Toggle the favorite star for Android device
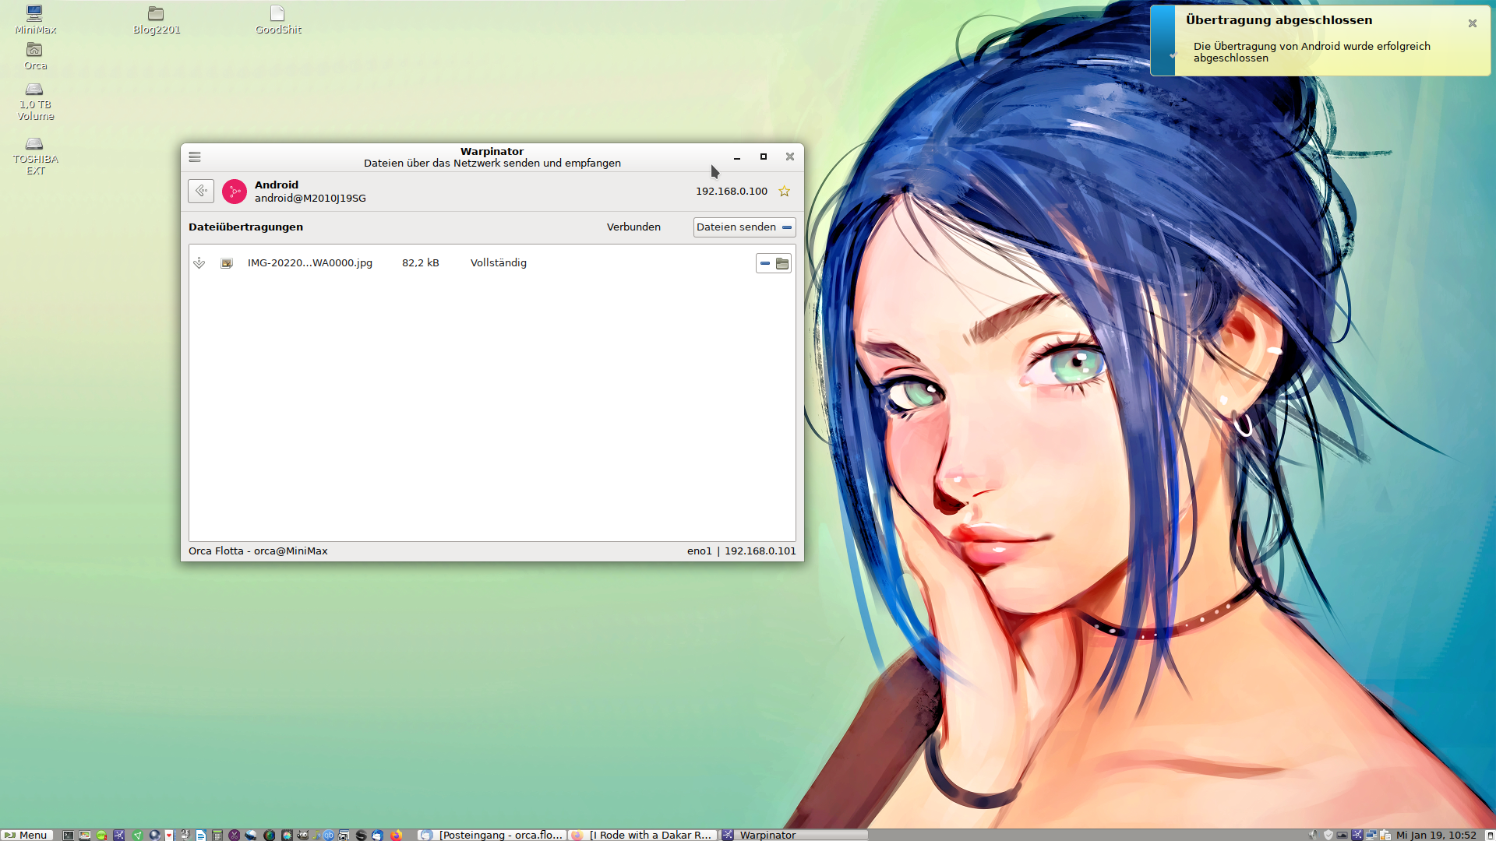1496x841 pixels. 785,191
